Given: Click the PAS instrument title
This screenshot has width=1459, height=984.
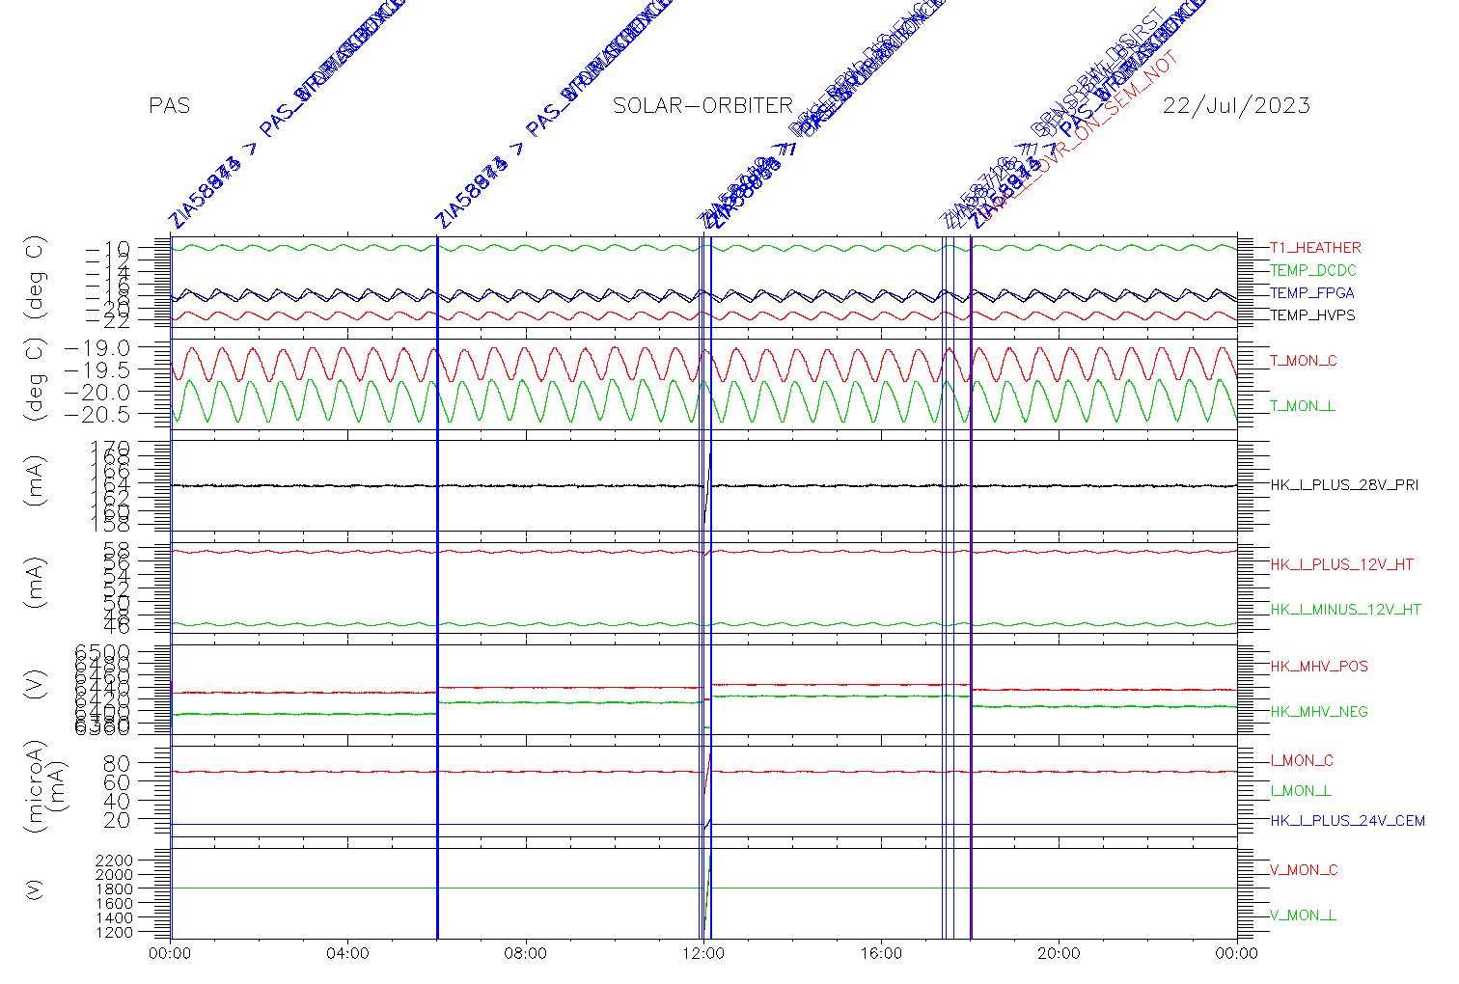Looking at the screenshot, I should point(170,105).
